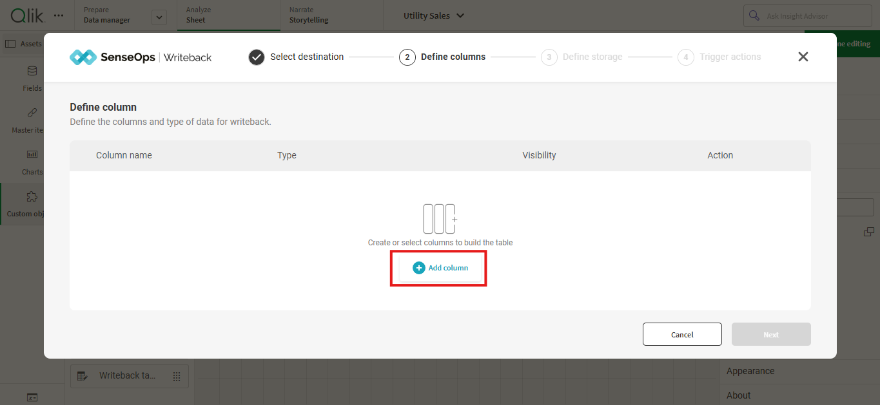Click the empty table columns illustration
The height and width of the screenshot is (405, 880).
[x=440, y=219]
